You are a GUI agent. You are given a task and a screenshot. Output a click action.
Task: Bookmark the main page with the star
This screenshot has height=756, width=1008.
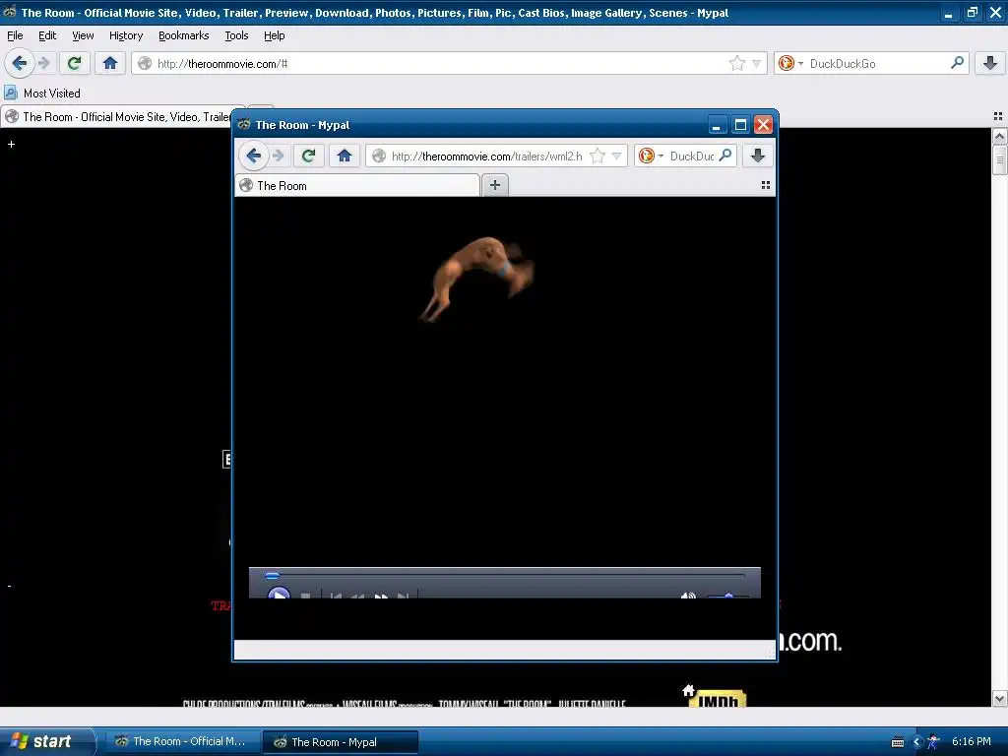pyautogui.click(x=736, y=63)
